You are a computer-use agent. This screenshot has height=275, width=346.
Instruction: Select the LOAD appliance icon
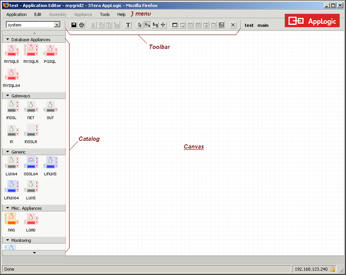(x=31, y=219)
